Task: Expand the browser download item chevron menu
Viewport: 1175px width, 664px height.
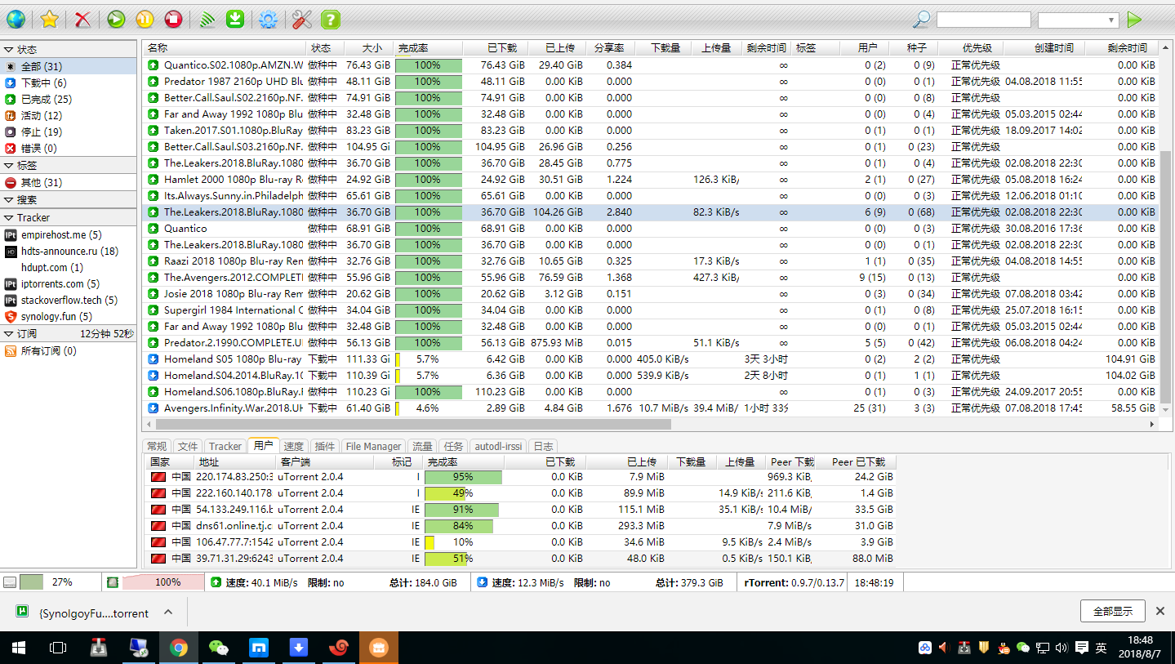Action: [168, 612]
